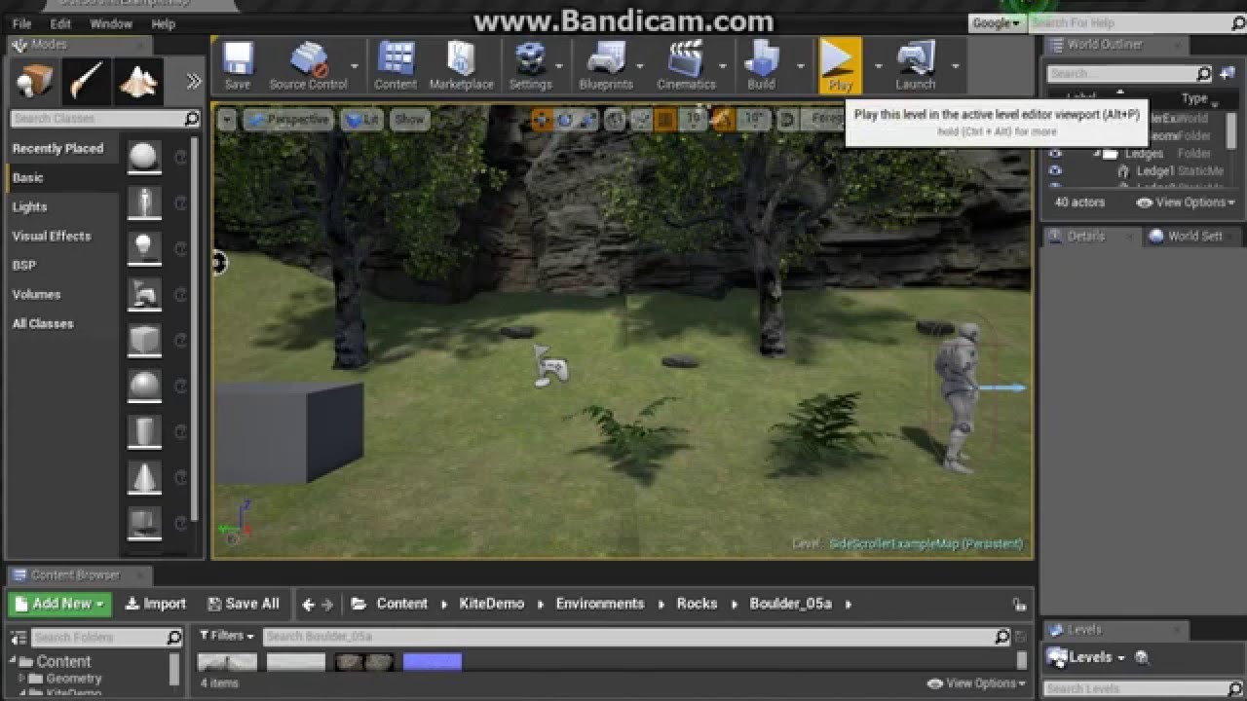The image size is (1247, 701).
Task: Activate the rotate gizmo in viewport toolbar
Action: pos(564,120)
